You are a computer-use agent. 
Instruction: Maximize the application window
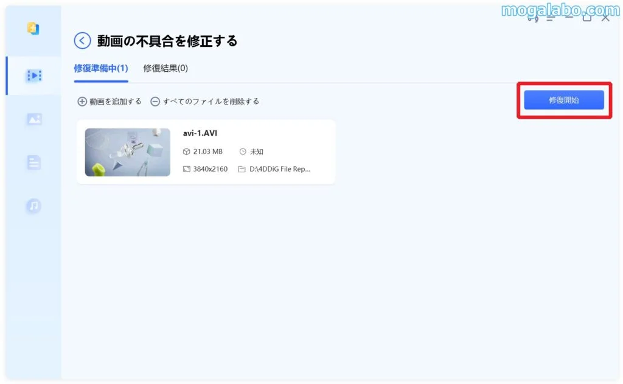coord(587,18)
